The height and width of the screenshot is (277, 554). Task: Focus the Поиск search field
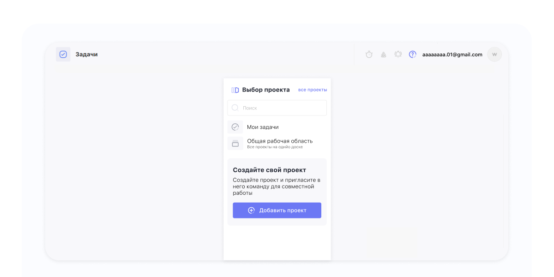282,108
